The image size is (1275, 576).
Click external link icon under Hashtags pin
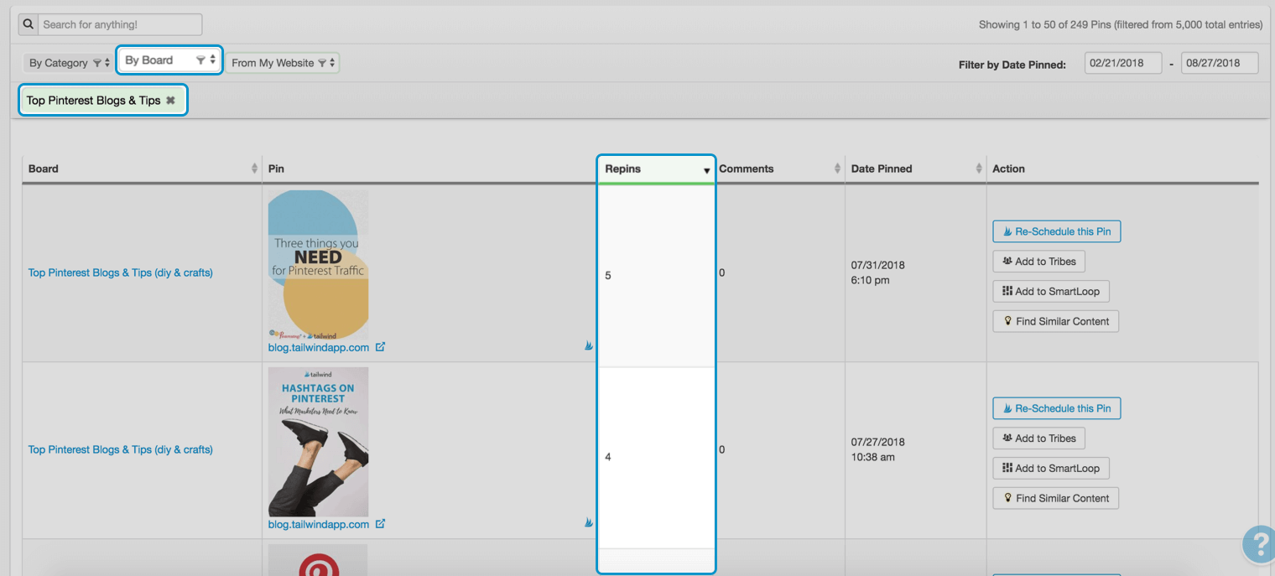[380, 523]
